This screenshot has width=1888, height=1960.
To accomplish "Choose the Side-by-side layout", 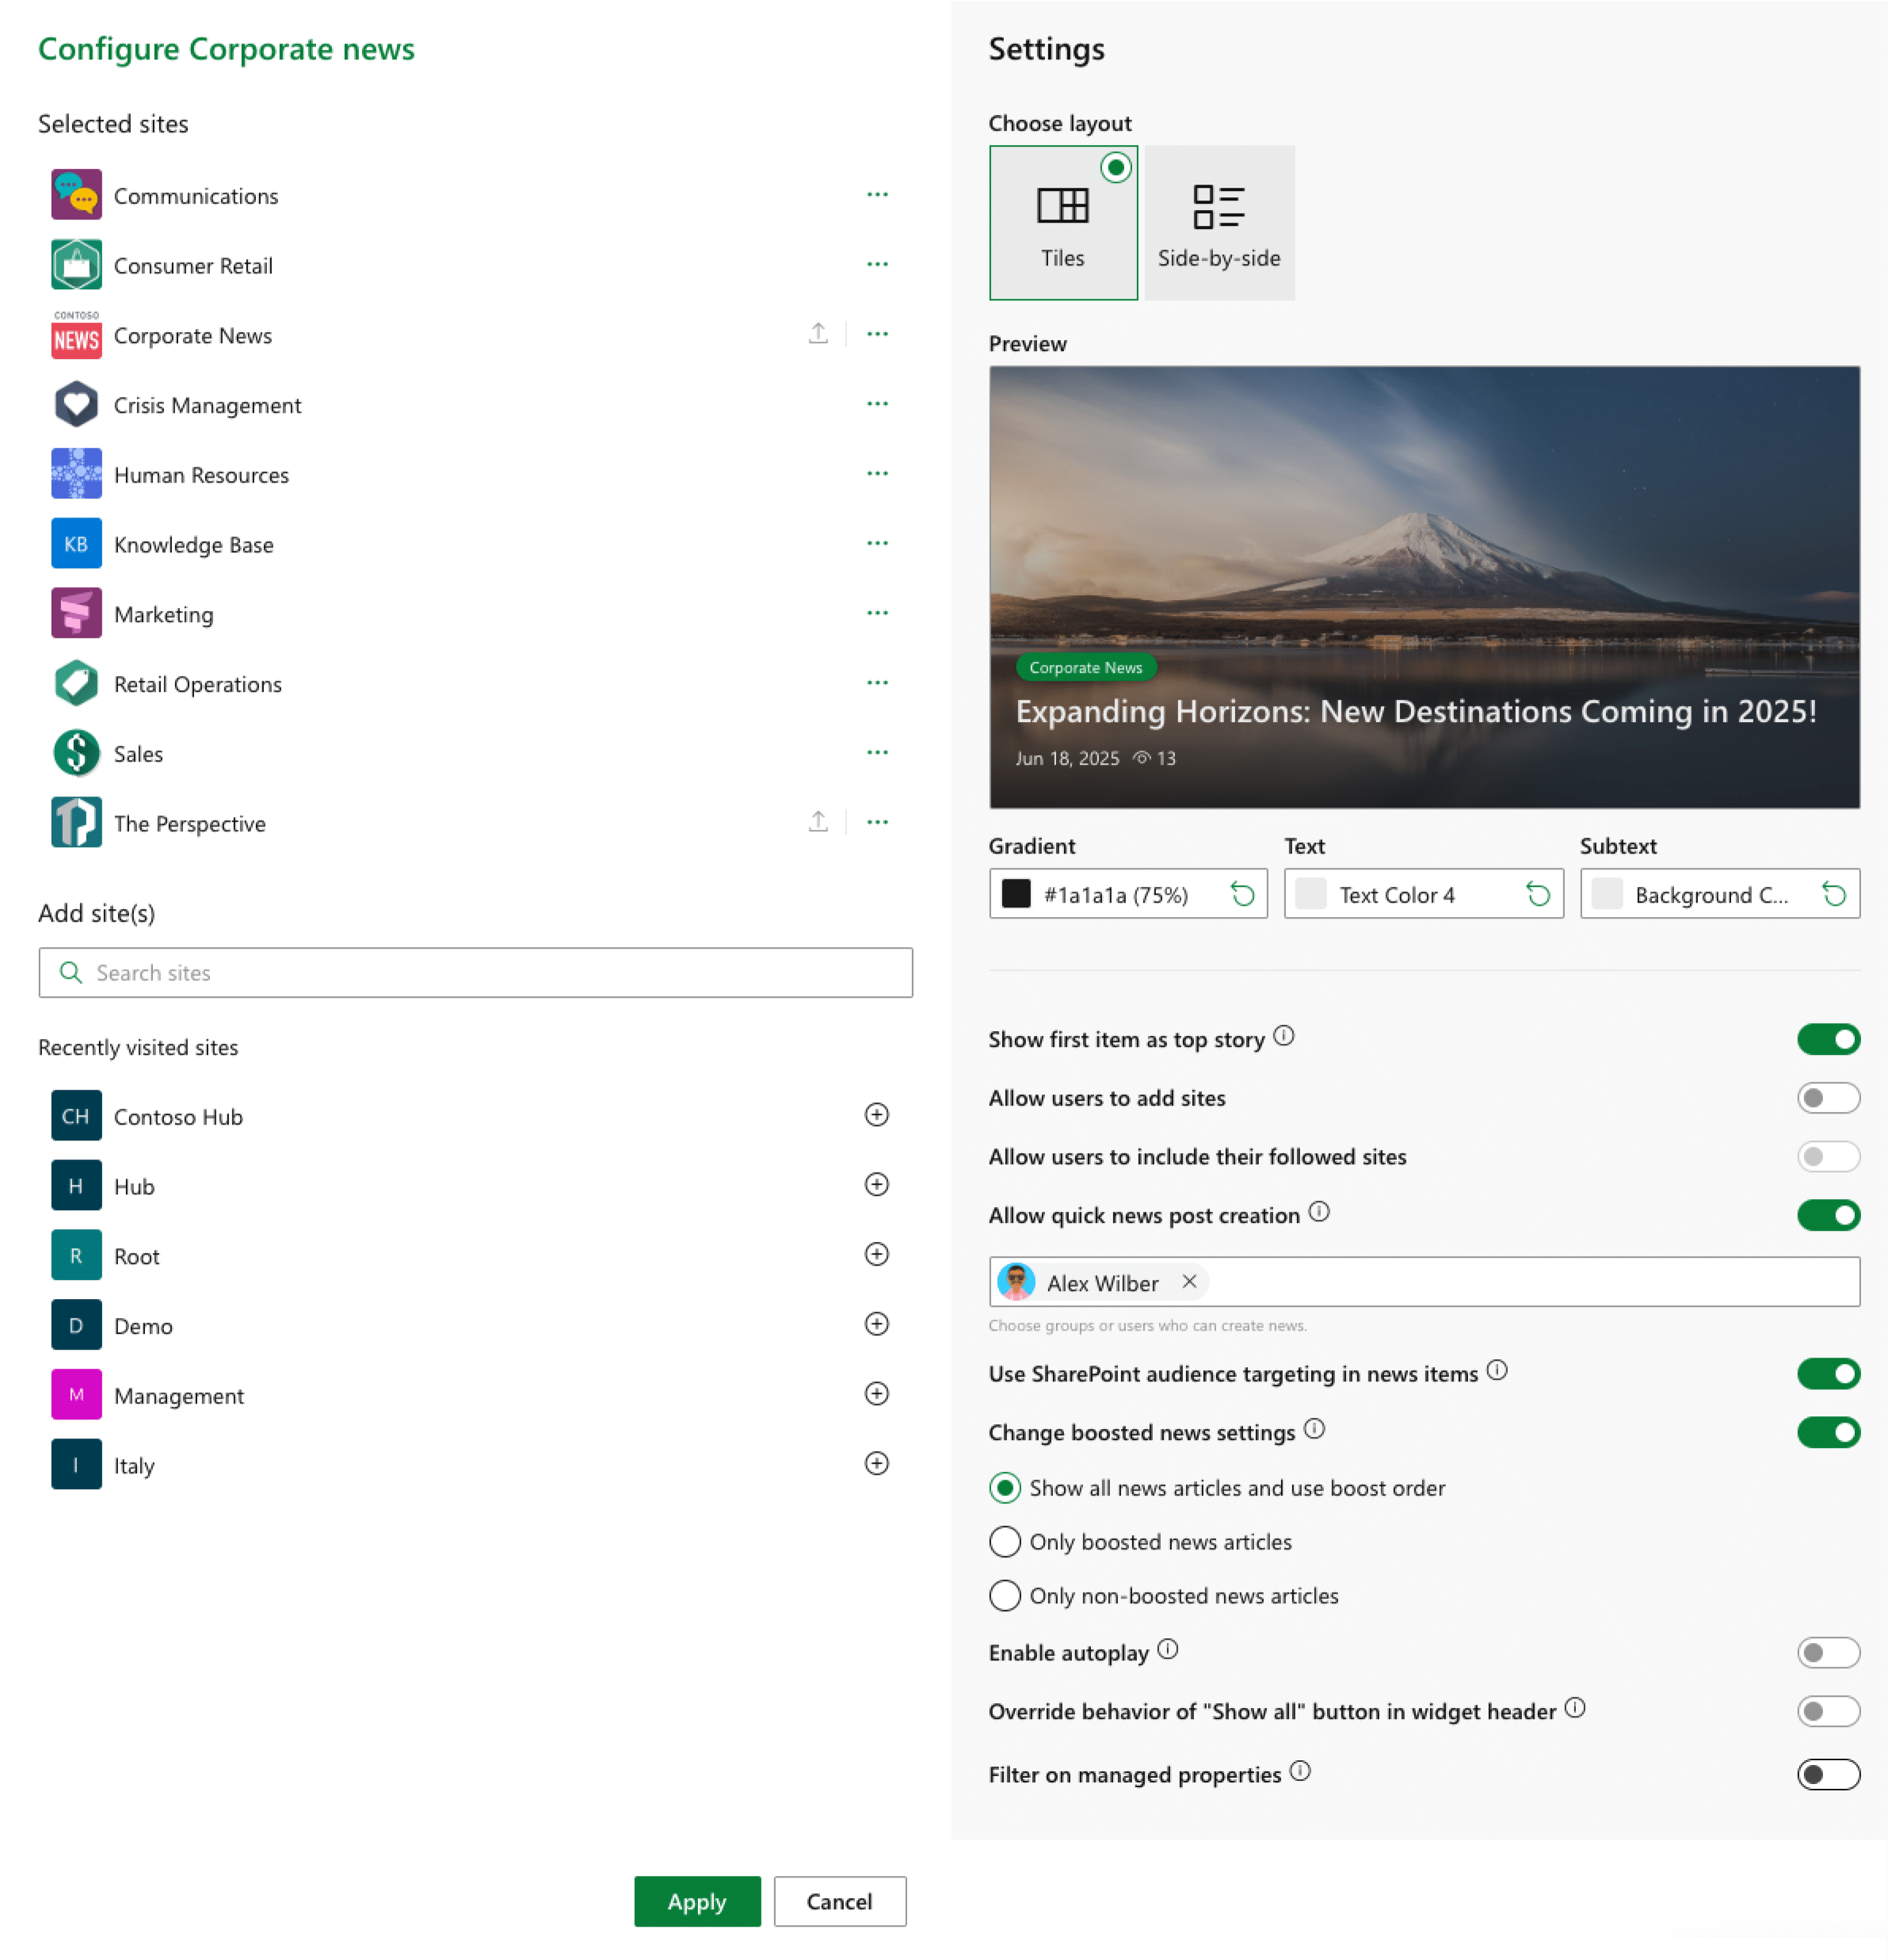I will tap(1219, 223).
